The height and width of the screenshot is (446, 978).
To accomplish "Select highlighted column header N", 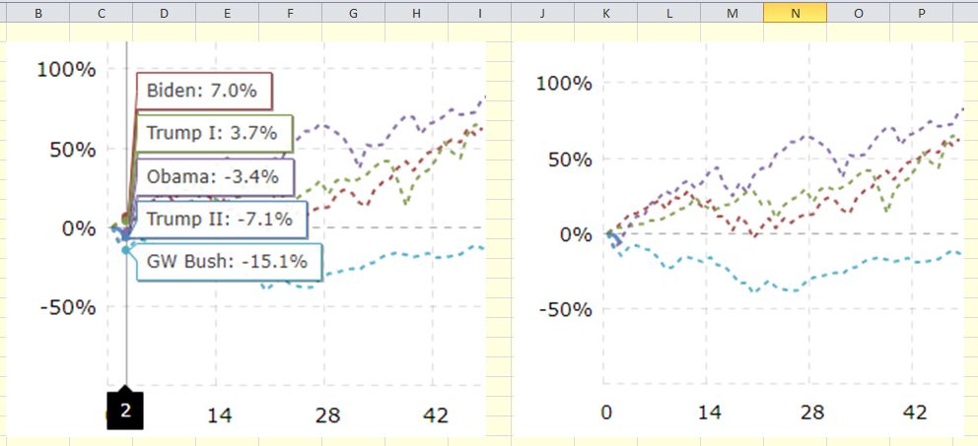I will pyautogui.click(x=796, y=12).
